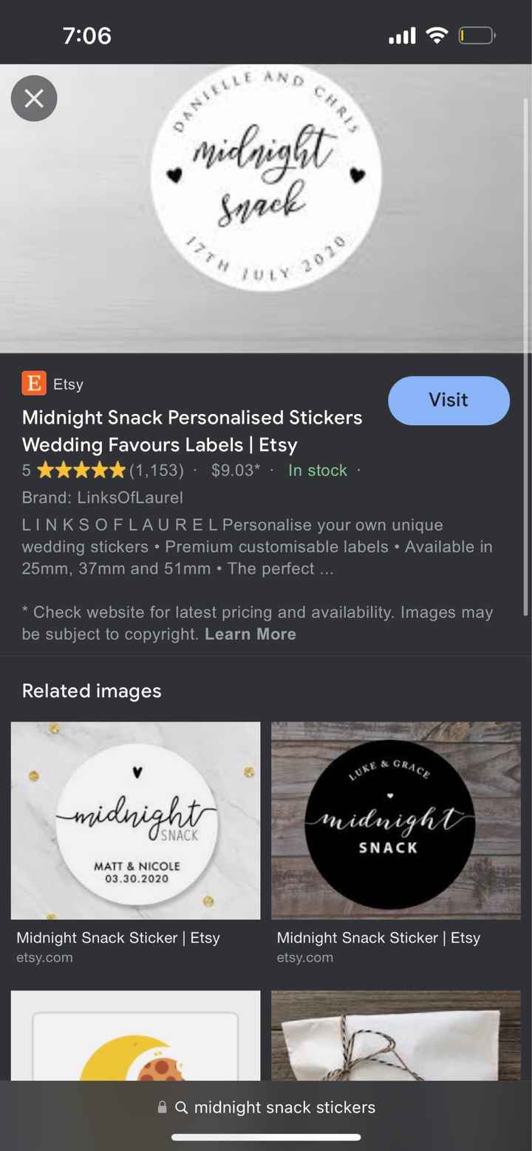
Task: Tap the search magnifier icon in address bar
Action: pyautogui.click(x=182, y=1107)
